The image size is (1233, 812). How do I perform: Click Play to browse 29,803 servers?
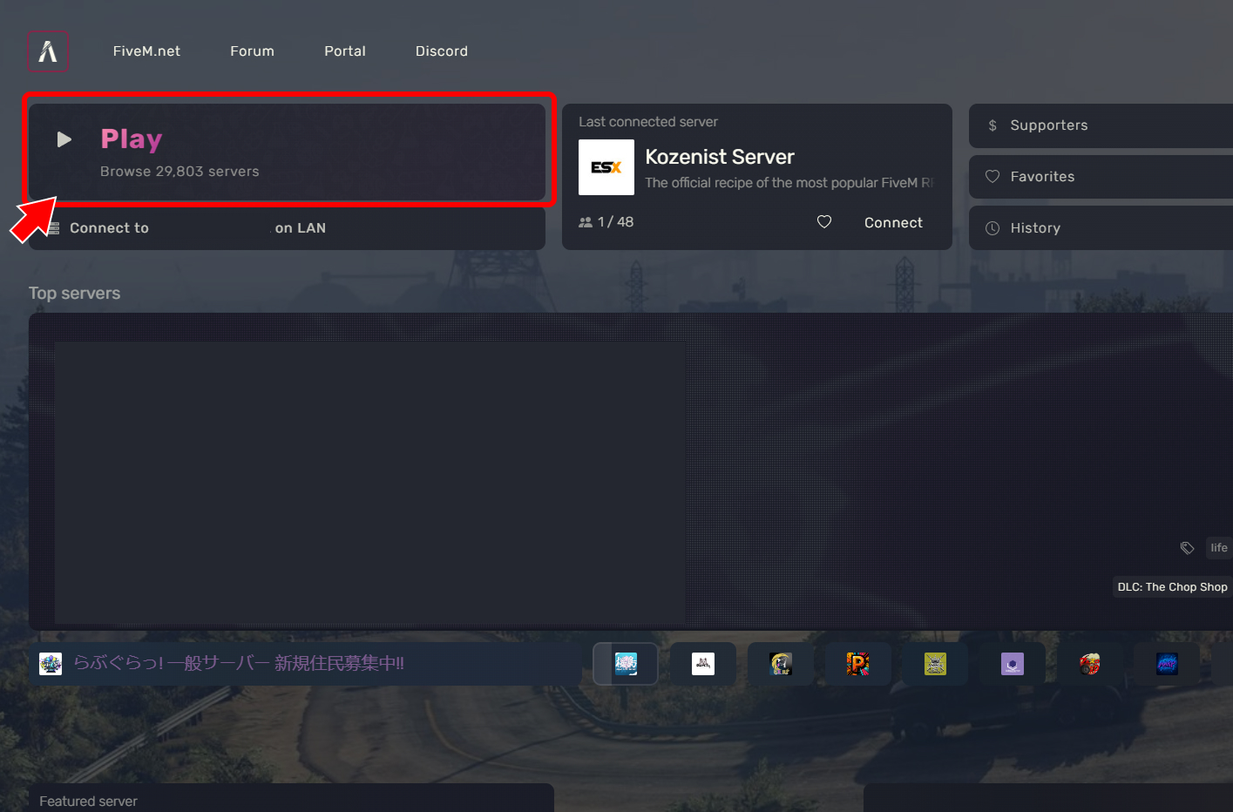(288, 152)
